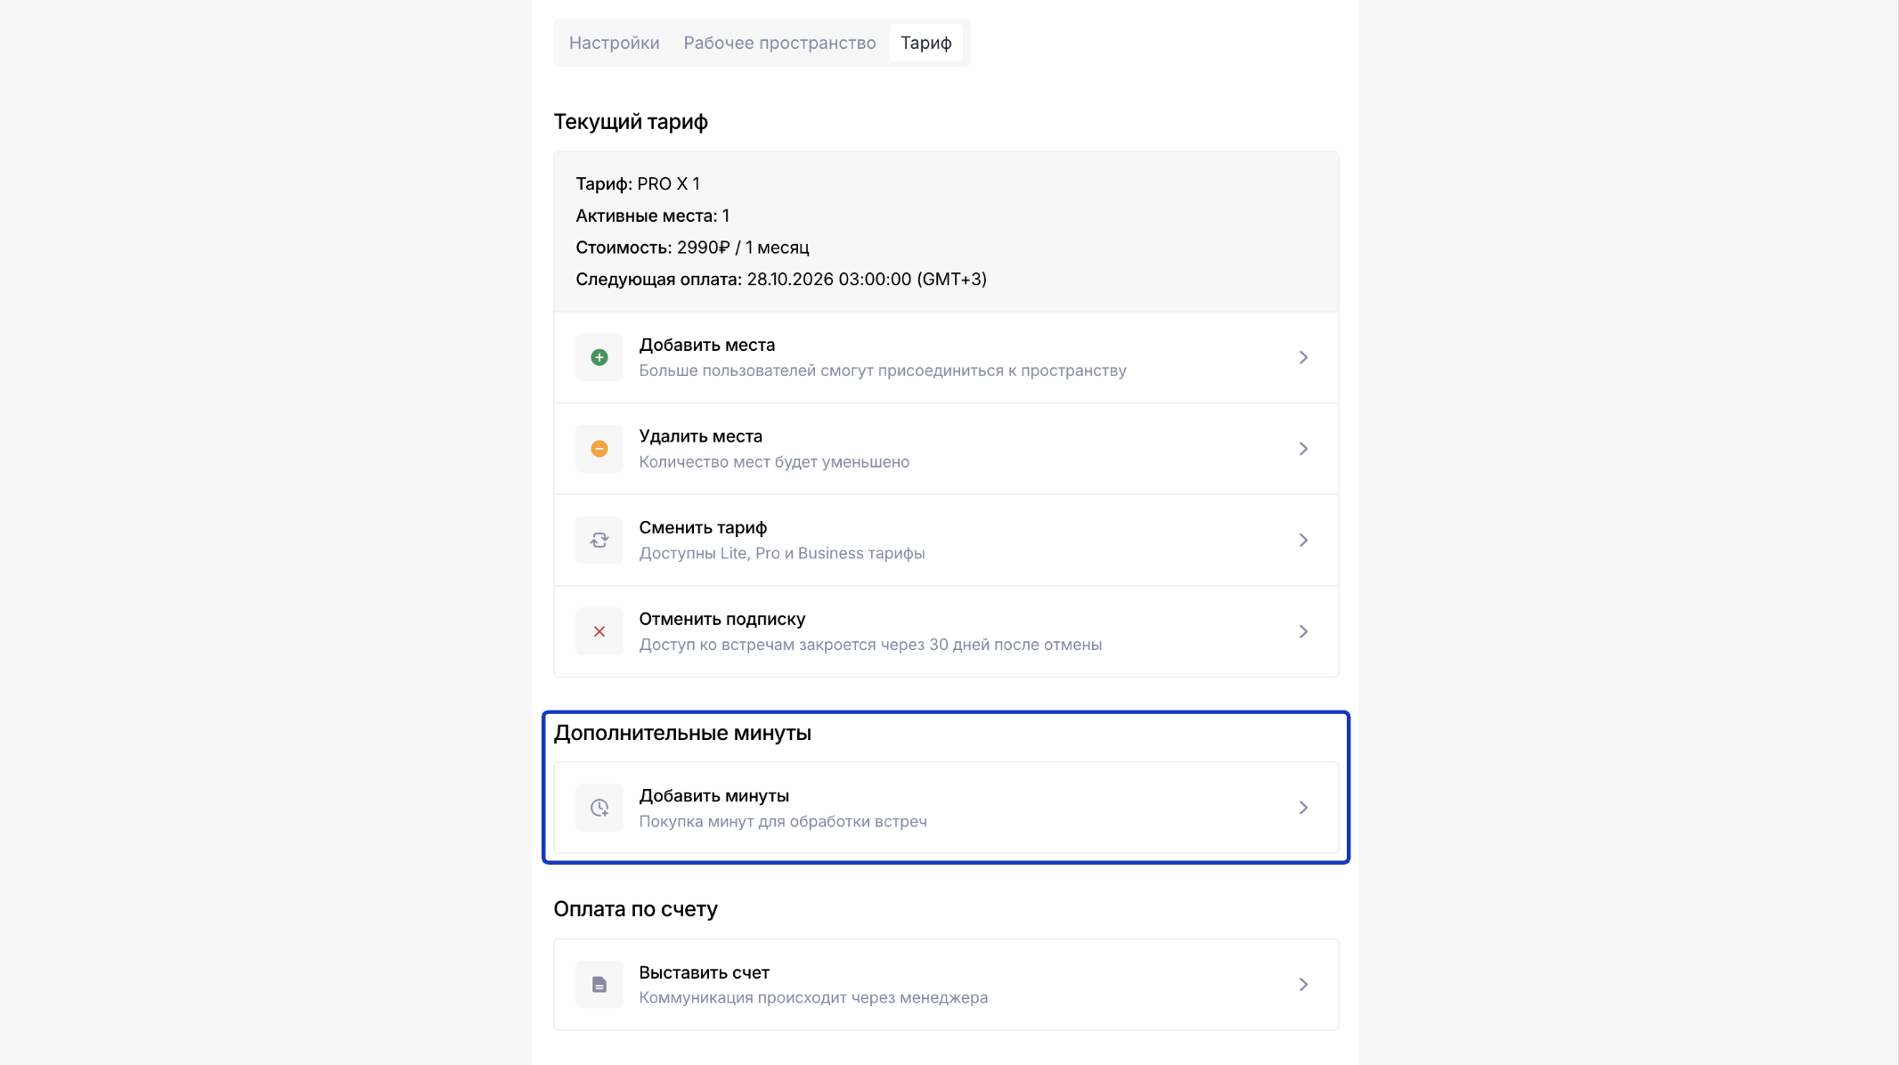Viewport: 1899px width, 1065px height.
Task: Click the Добавить минуты title text
Action: pos(713,796)
